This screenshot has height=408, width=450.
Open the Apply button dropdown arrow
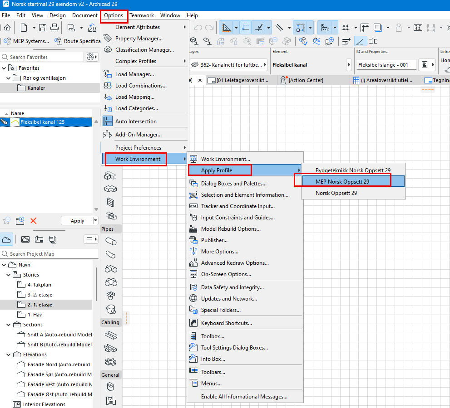[x=95, y=221]
